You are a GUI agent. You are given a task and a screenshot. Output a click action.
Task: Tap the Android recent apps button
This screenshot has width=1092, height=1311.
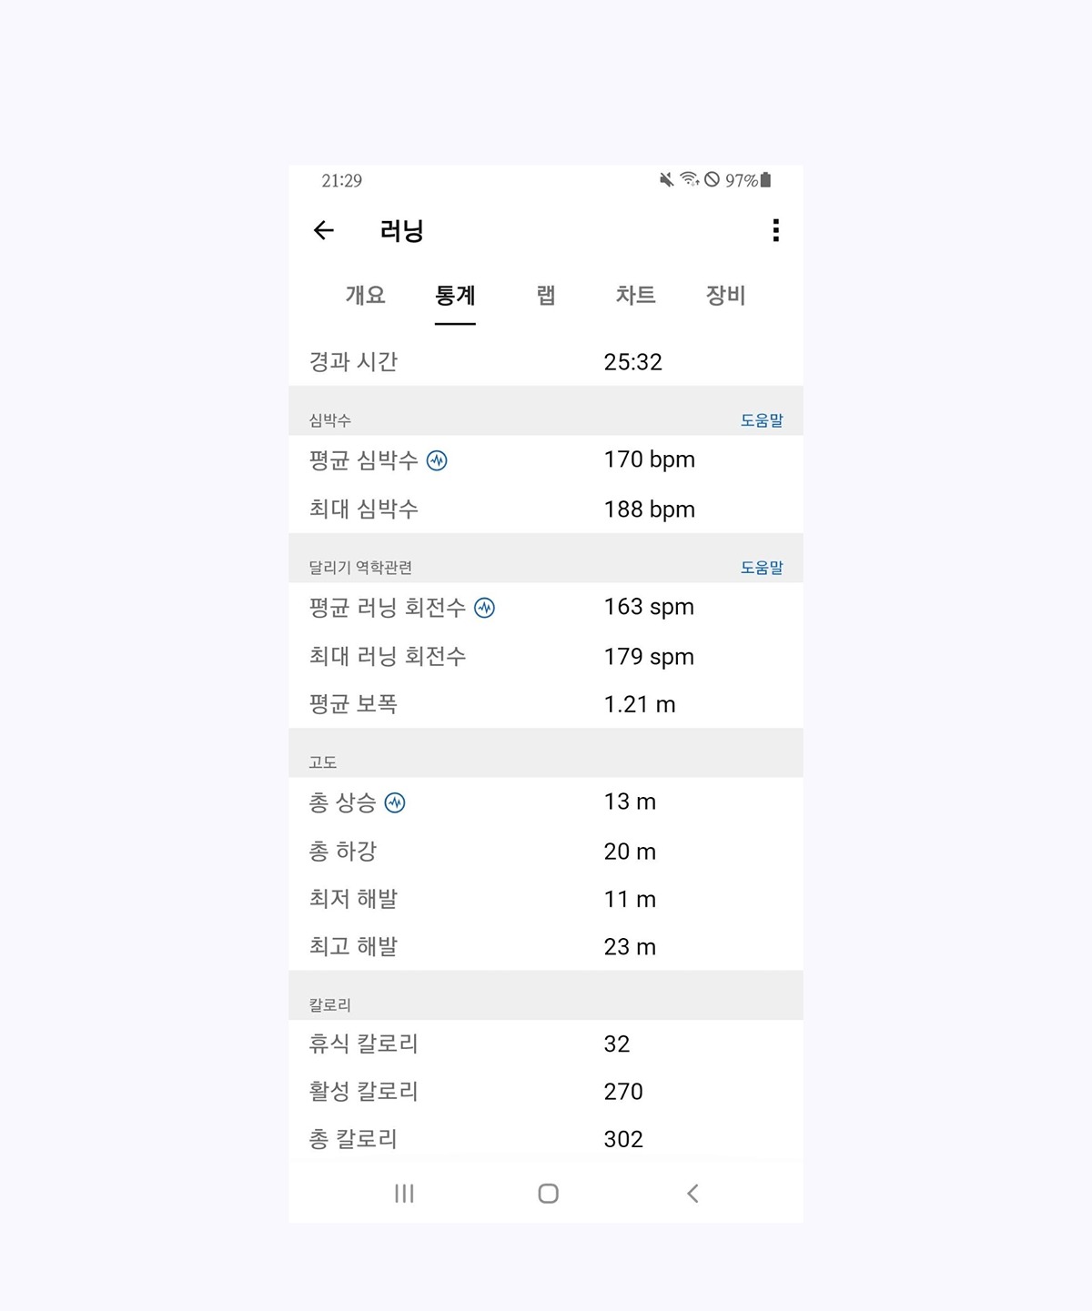pos(404,1194)
